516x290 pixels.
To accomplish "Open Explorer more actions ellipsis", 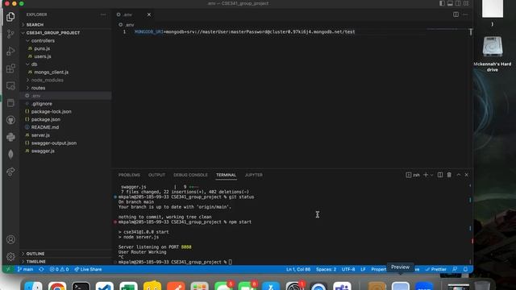I will 103,14.
